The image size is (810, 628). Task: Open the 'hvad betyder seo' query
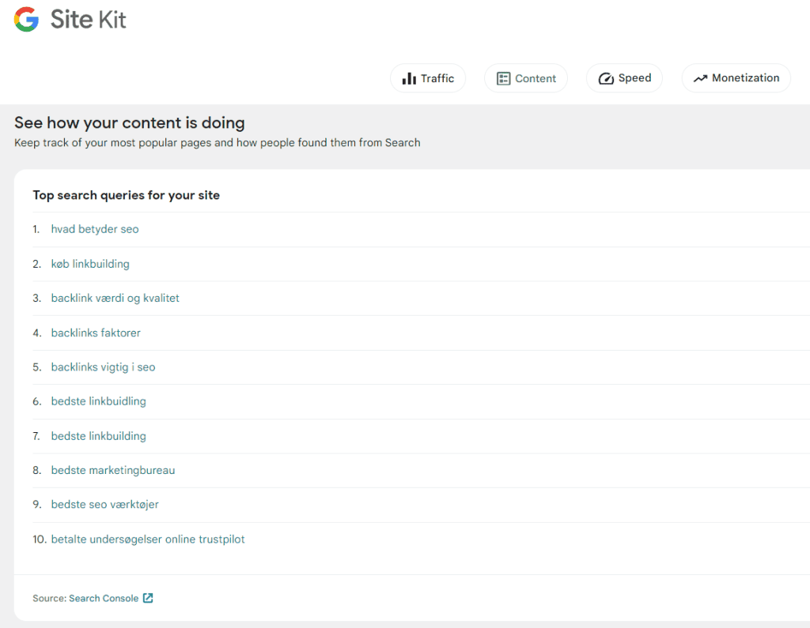tap(95, 229)
